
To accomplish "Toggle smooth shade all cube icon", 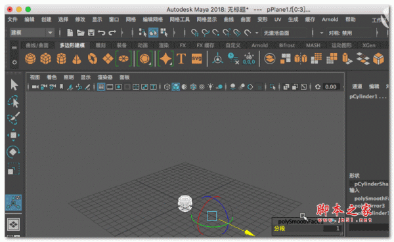I will [x=175, y=87].
